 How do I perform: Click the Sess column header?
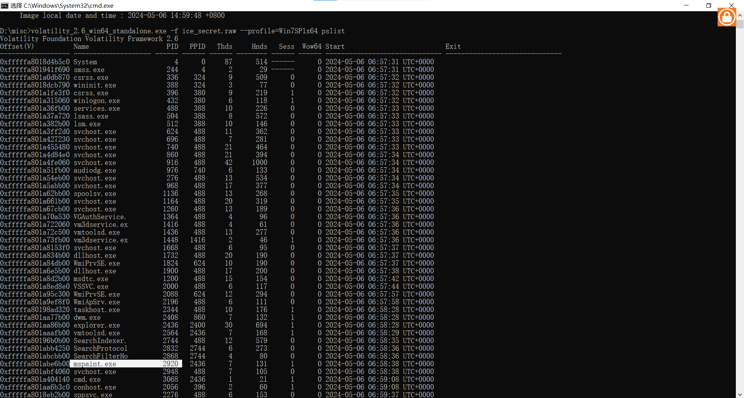pos(287,46)
